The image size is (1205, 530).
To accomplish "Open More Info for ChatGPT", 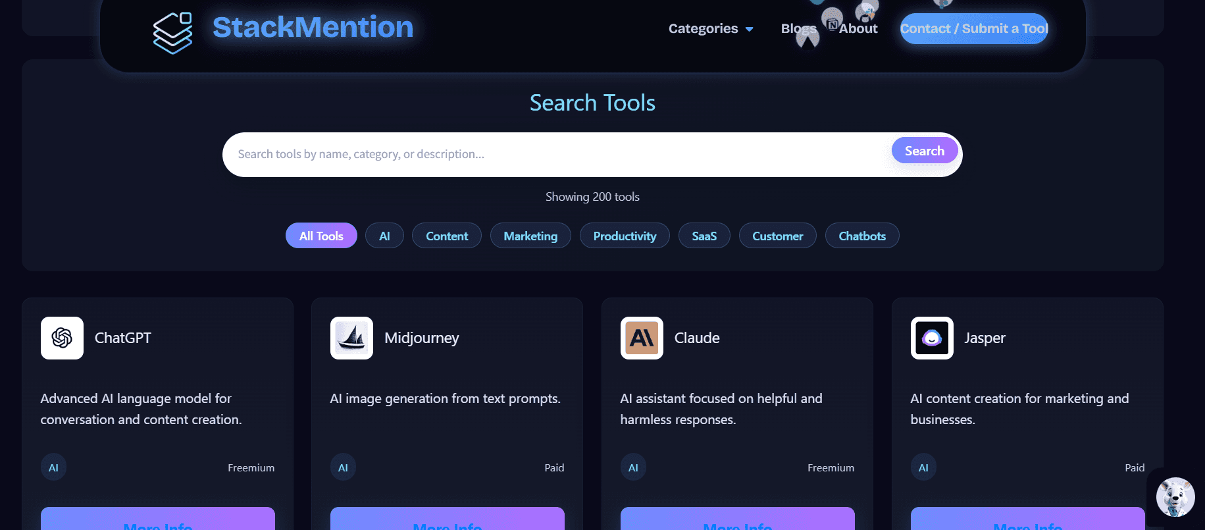I will (x=158, y=519).
